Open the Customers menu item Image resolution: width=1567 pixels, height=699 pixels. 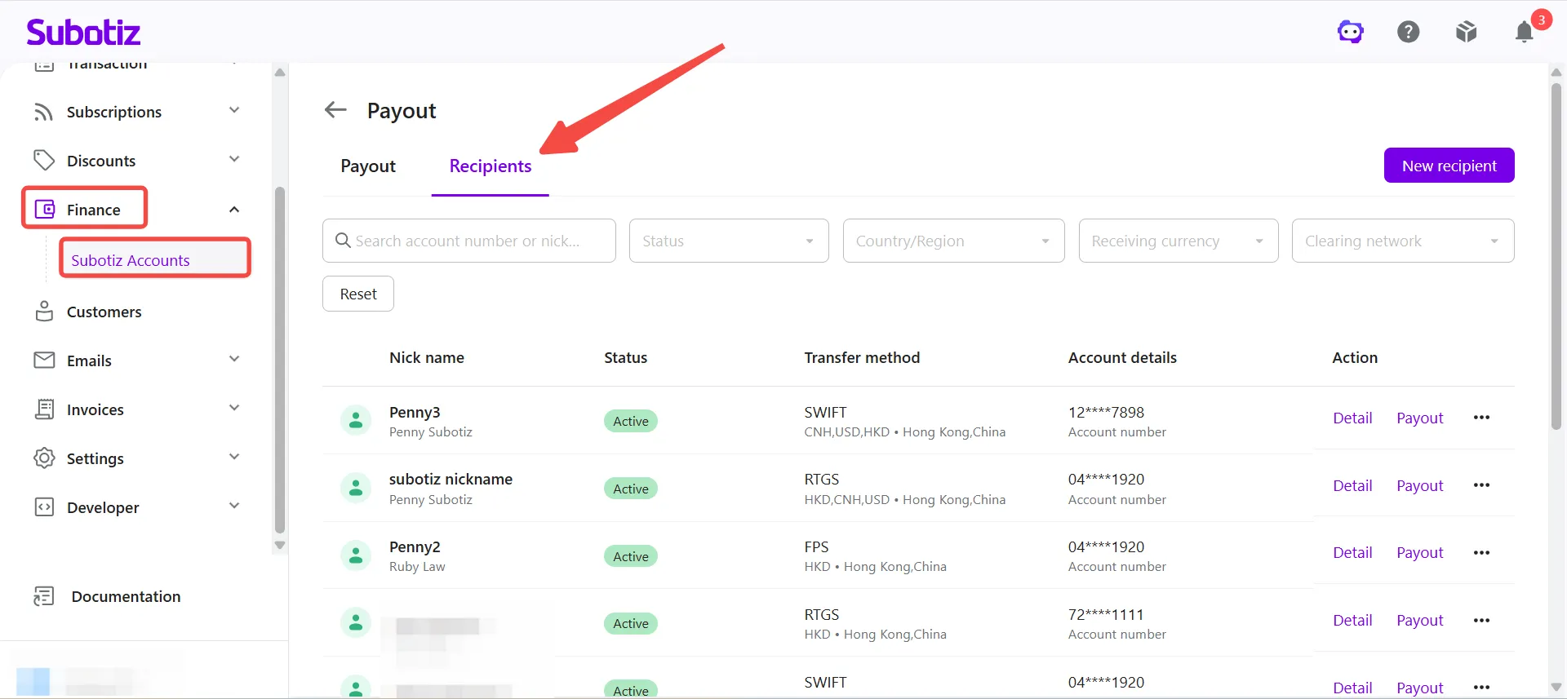[x=104, y=312]
